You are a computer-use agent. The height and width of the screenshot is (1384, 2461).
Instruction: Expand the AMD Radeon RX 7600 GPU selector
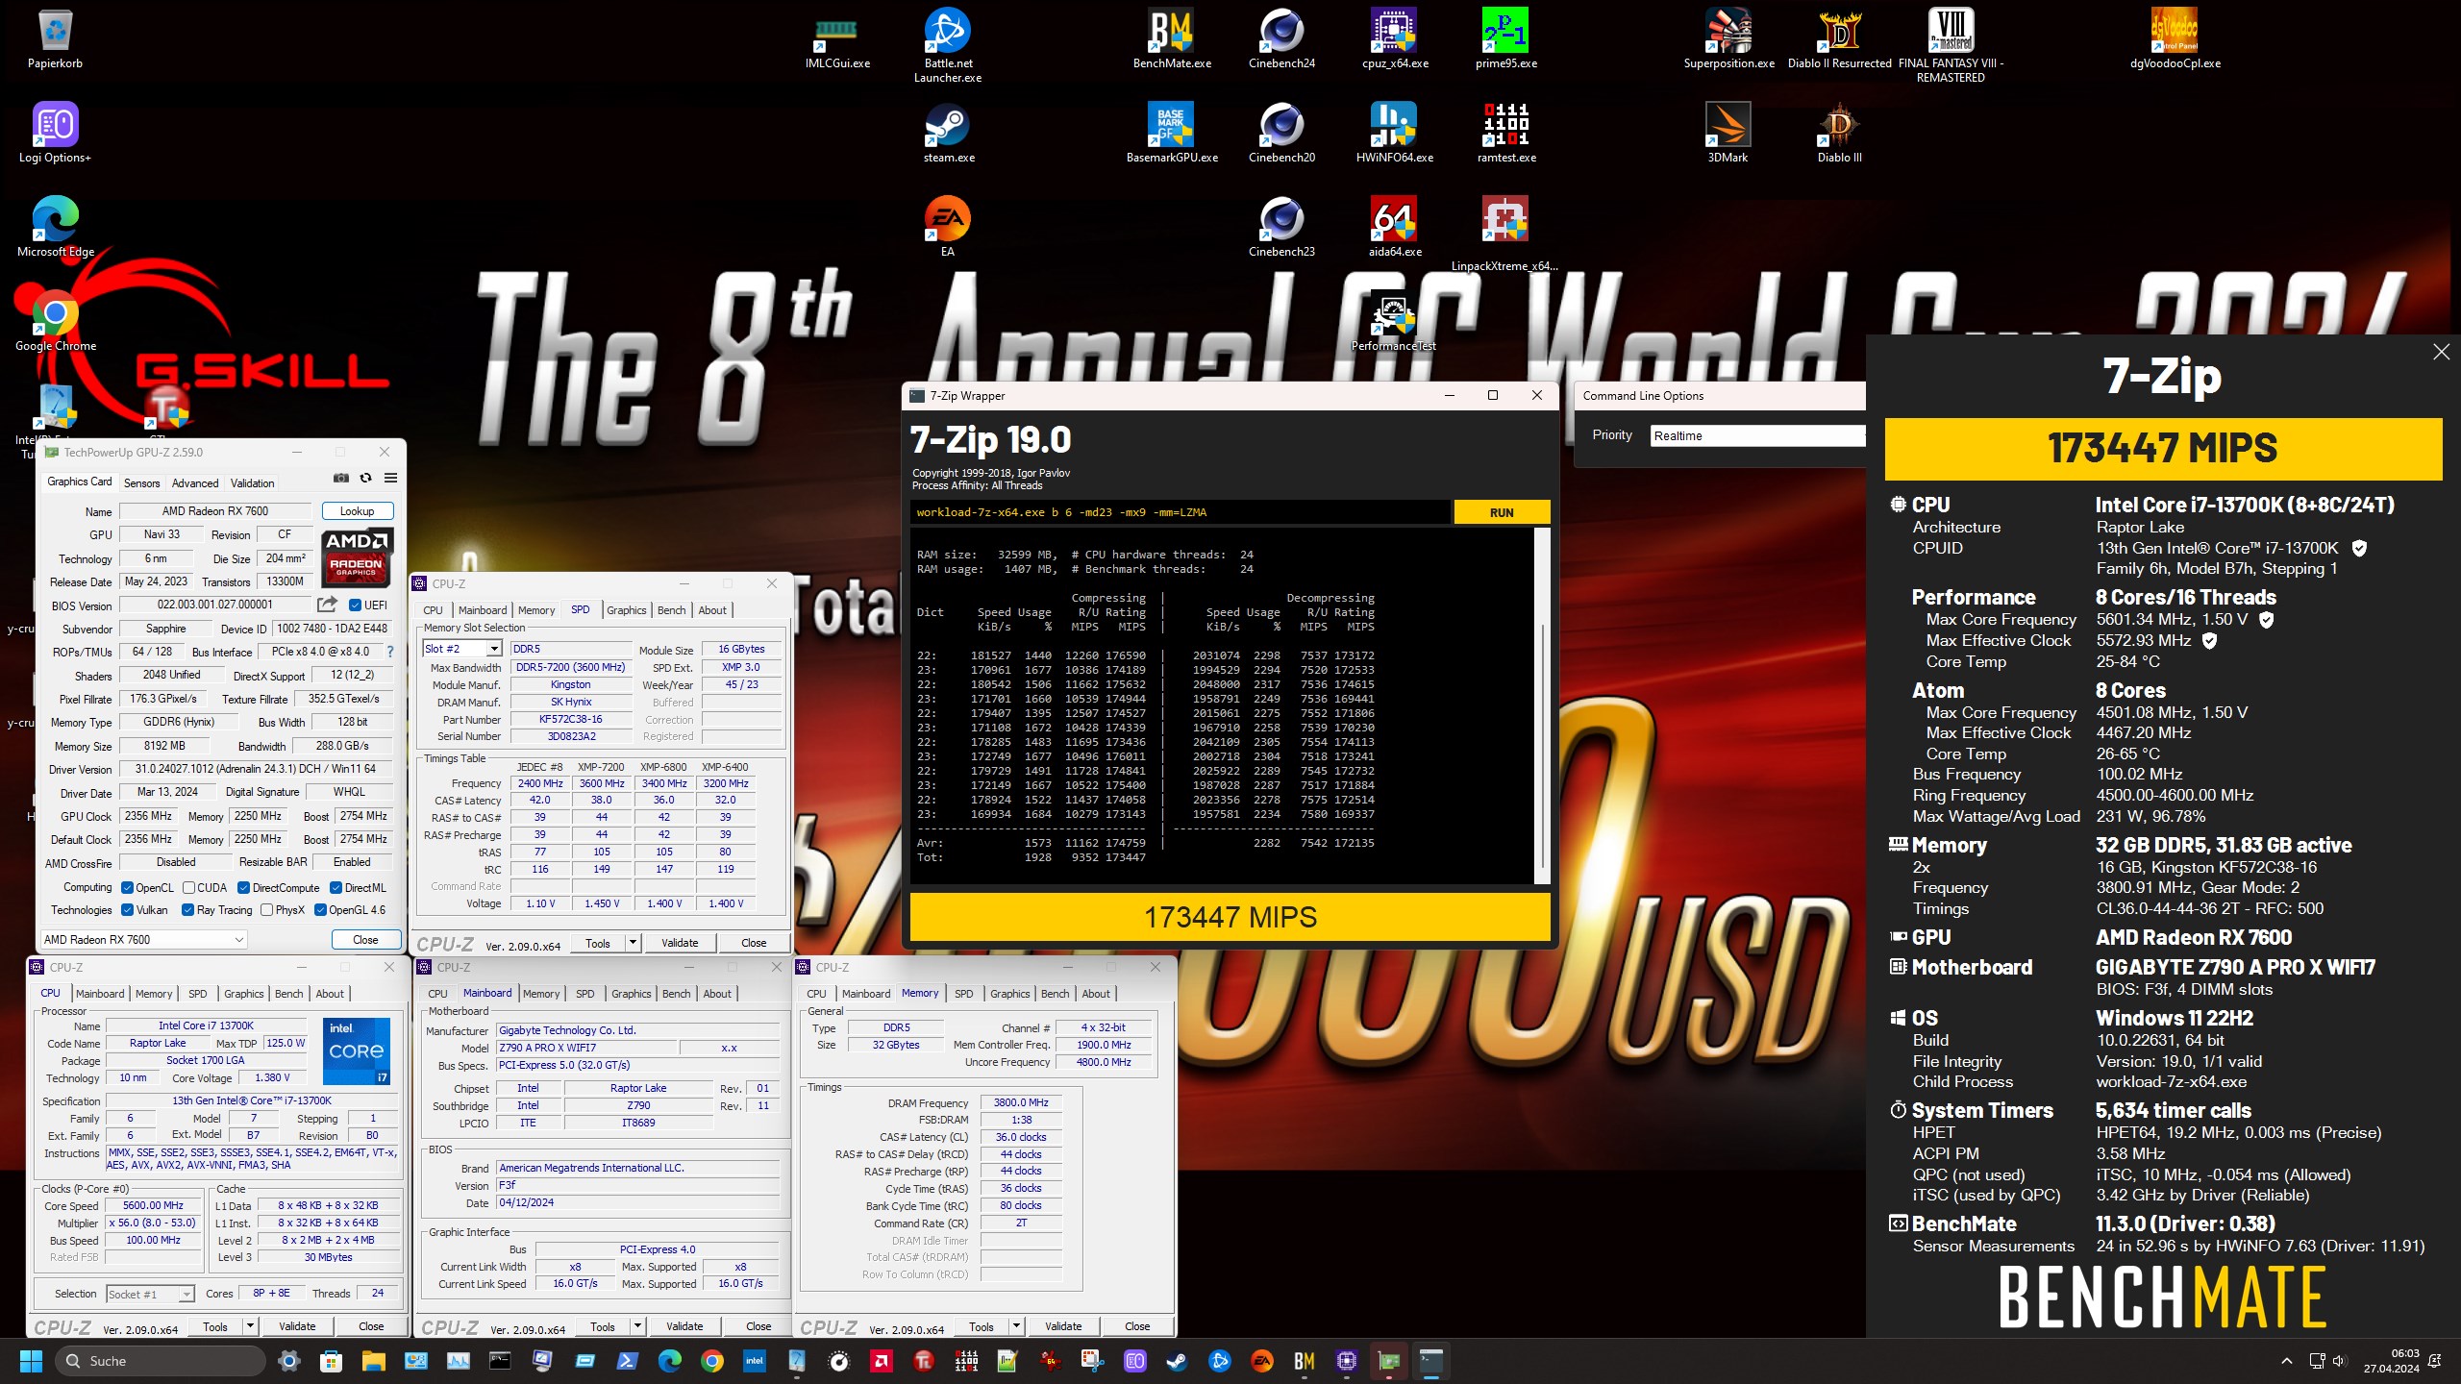143,939
